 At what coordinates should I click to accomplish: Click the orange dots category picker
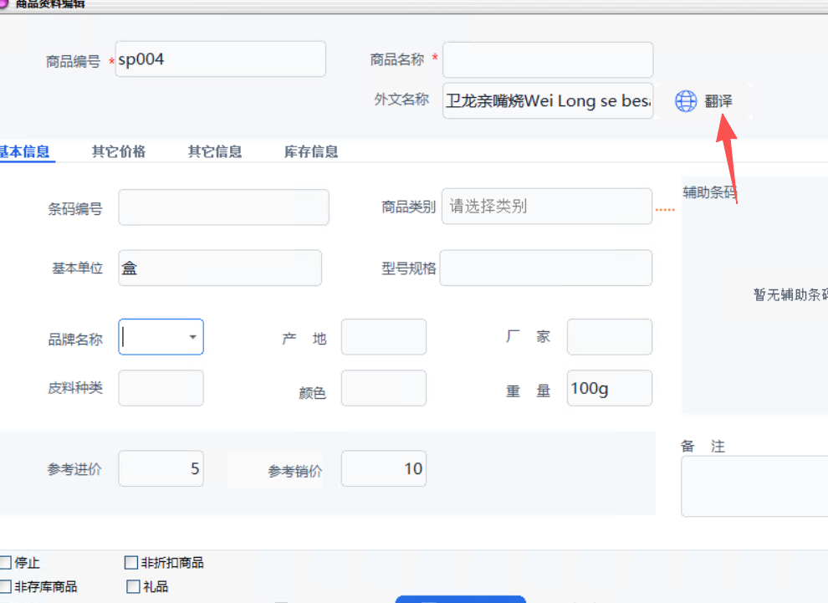coord(665,209)
